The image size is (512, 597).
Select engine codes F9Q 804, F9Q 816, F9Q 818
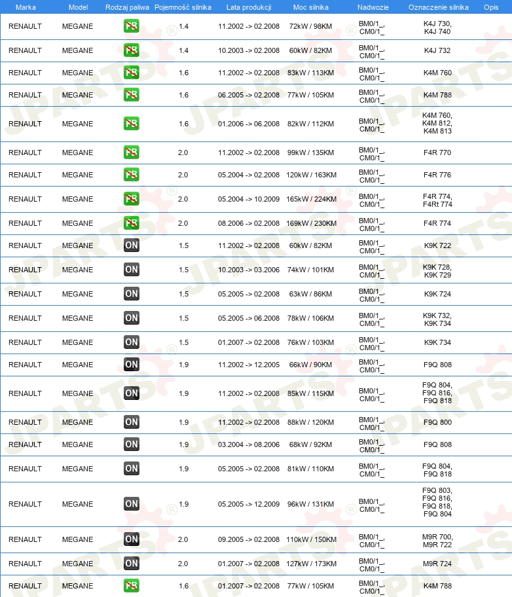437,393
